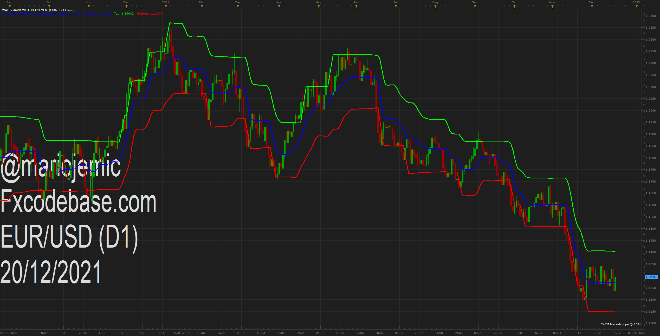The height and width of the screenshot is (336, 660).
Task: Click the 19.11 date axis label
Action: [577, 333]
